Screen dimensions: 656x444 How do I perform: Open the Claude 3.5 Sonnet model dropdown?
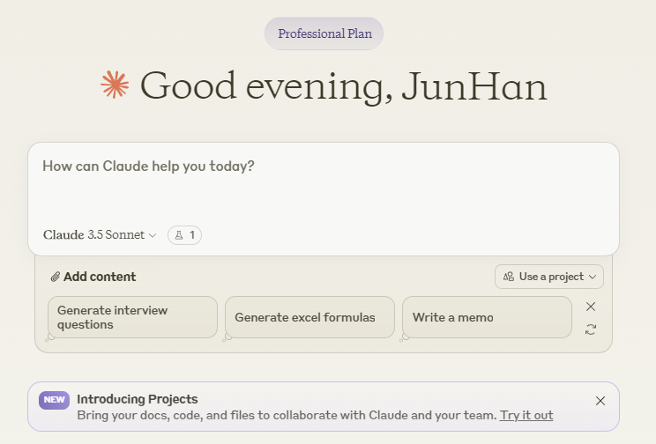point(100,235)
